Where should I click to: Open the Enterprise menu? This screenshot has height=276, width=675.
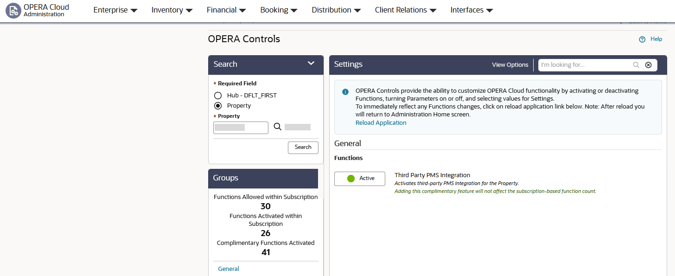(x=115, y=10)
